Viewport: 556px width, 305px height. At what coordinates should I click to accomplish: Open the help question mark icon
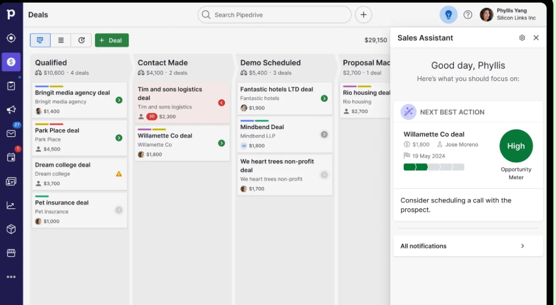[468, 14]
